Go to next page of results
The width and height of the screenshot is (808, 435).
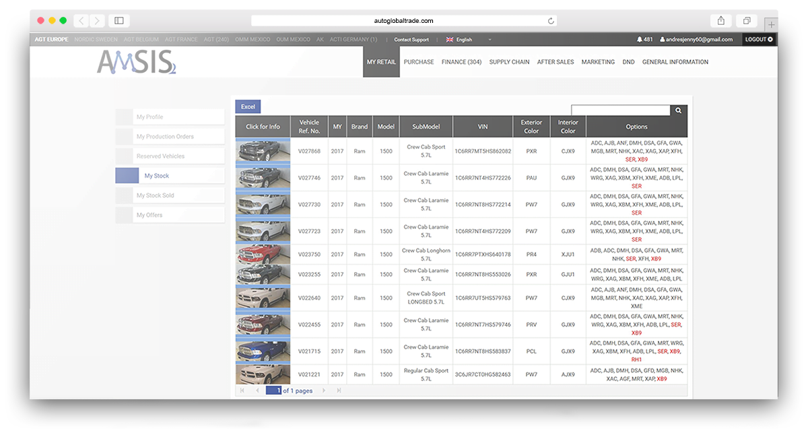[324, 391]
